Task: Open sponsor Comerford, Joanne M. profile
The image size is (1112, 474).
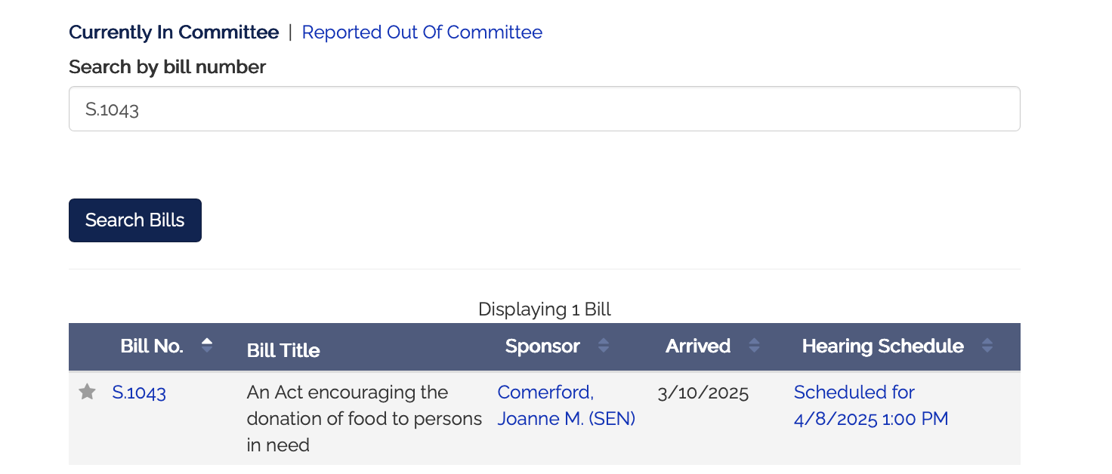Action: pos(566,405)
